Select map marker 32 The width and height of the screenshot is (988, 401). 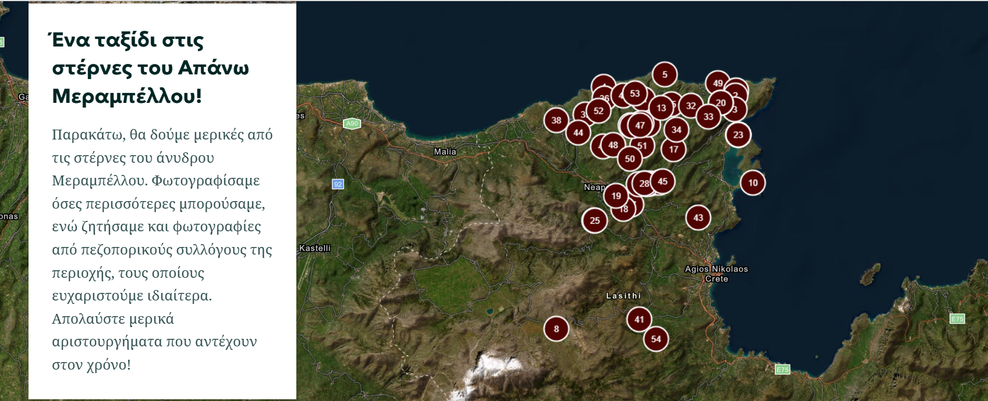click(690, 106)
